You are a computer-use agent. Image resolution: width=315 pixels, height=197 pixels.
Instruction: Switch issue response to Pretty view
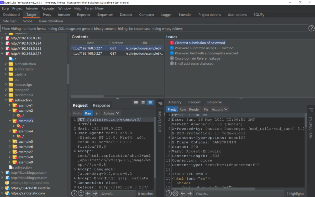(172, 109)
